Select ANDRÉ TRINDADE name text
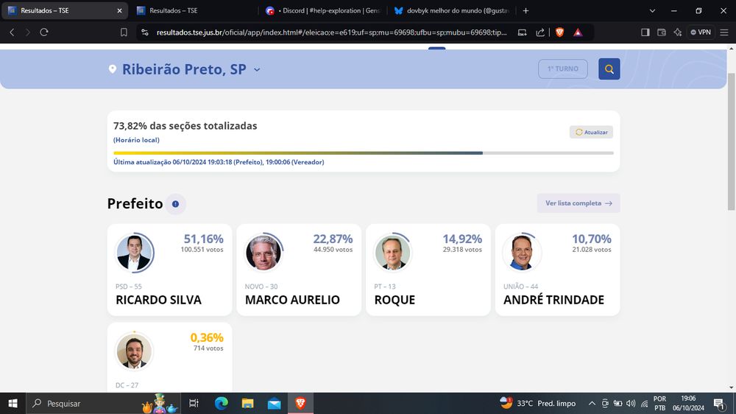 554,300
